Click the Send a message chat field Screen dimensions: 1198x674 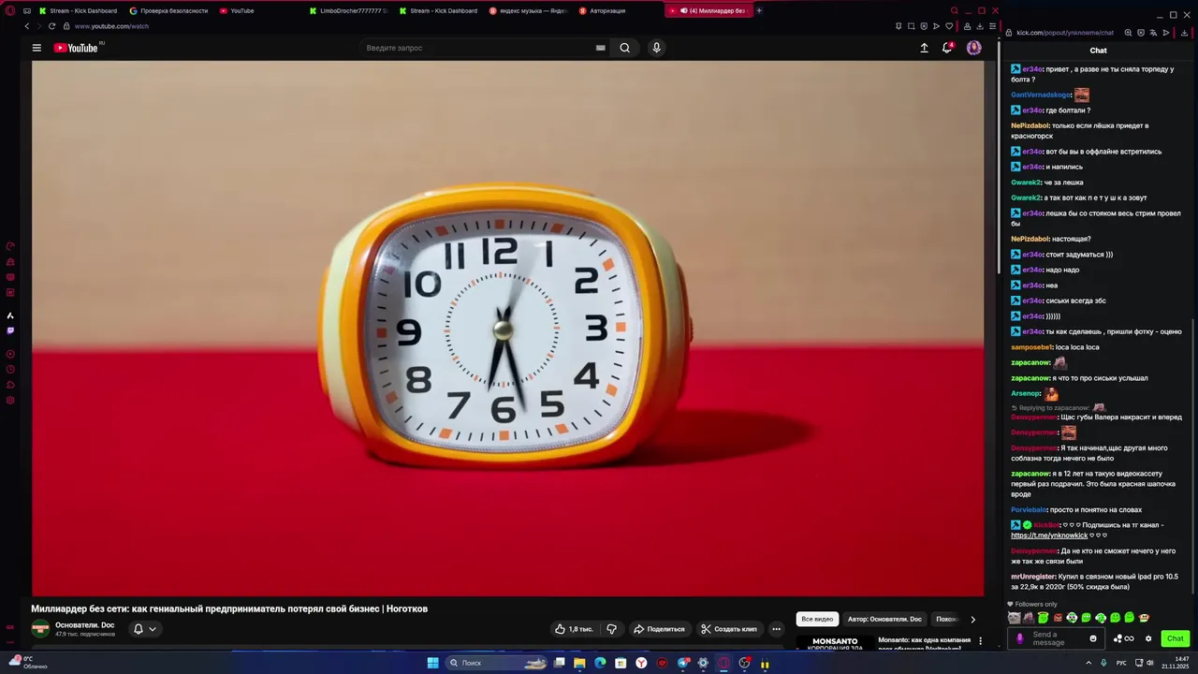point(1058,638)
